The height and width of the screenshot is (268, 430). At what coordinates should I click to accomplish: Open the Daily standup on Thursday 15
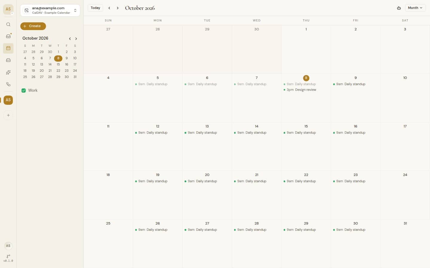[306, 133]
